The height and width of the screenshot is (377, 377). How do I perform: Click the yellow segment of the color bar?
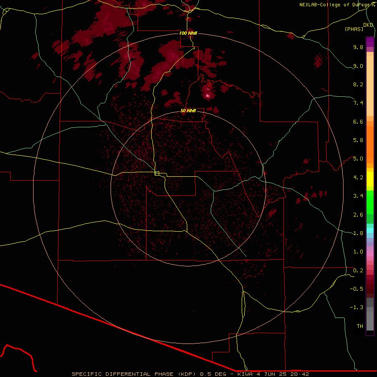[x=370, y=179]
